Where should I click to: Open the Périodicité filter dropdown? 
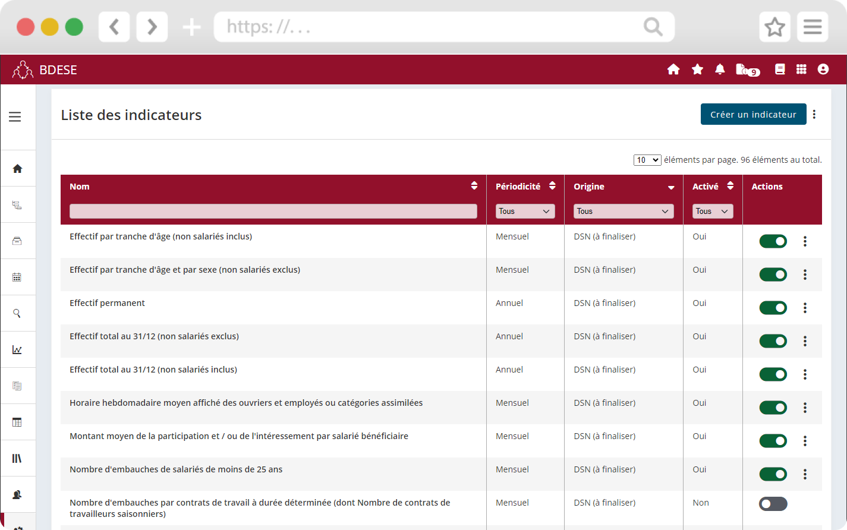pos(525,211)
